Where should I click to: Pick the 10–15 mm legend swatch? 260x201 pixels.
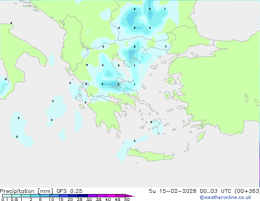(x=54, y=196)
